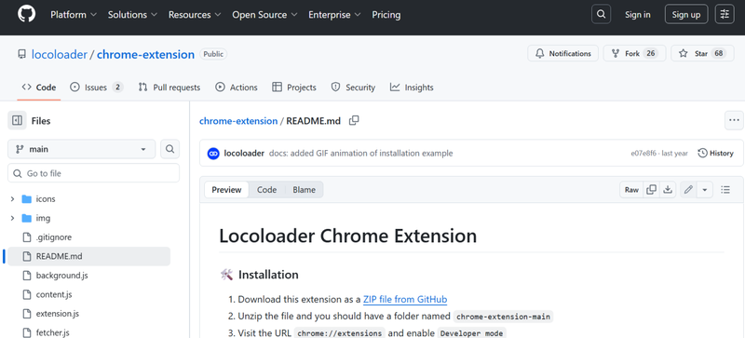Click the Notifications button

point(563,54)
